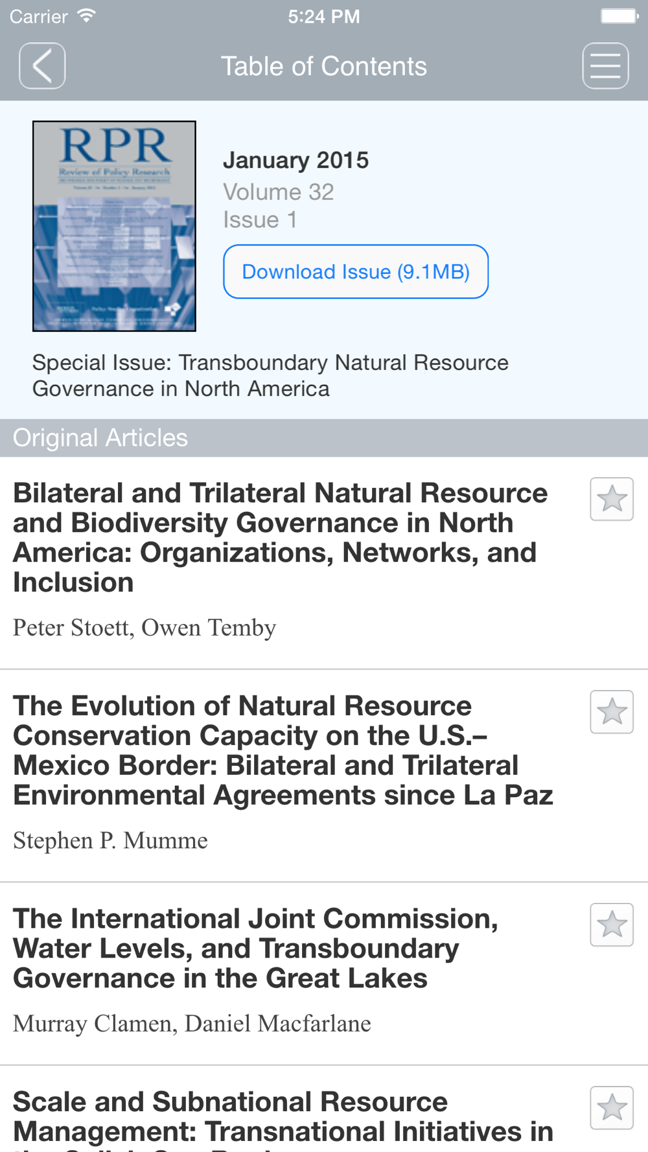This screenshot has height=1152, width=648.
Task: Open the RPR journal cover thumbnail
Action: point(114,226)
